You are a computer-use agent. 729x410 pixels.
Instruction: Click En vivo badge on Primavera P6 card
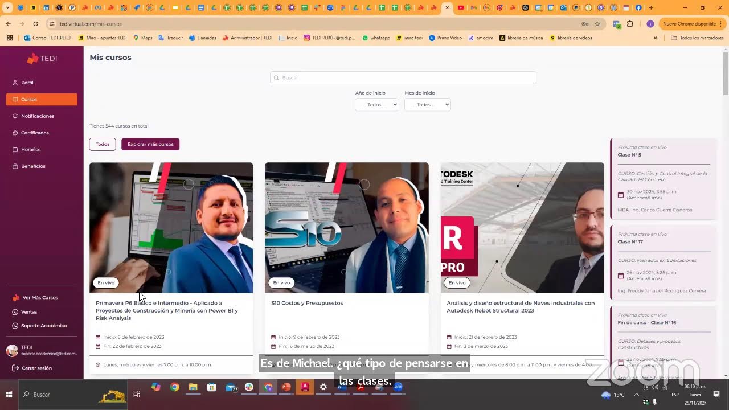(106, 282)
